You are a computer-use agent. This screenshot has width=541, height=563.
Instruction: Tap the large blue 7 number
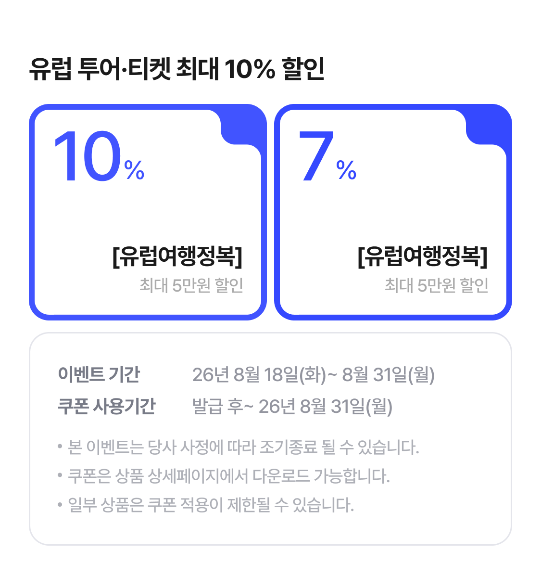tap(316, 156)
